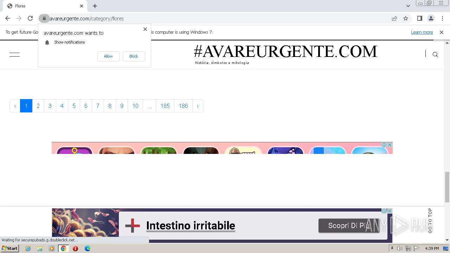The height and width of the screenshot is (253, 450).
Task: Open the site hamburger menu
Action: [15, 54]
